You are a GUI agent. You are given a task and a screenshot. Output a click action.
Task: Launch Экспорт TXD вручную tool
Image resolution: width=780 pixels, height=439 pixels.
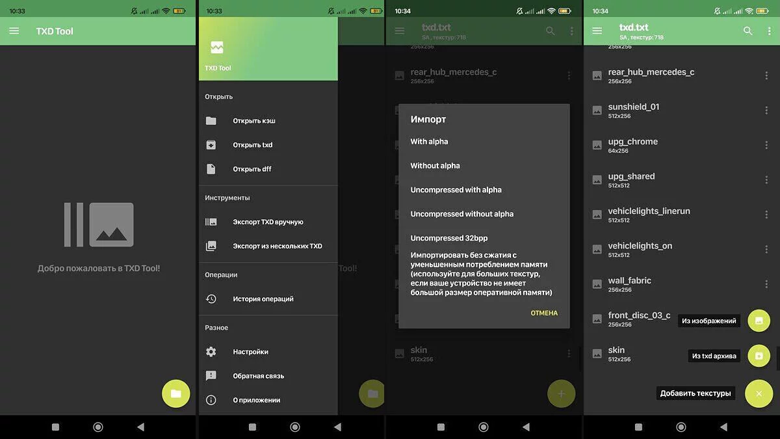[x=268, y=222]
